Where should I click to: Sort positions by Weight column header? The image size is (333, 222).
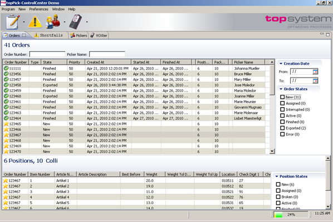(155, 175)
